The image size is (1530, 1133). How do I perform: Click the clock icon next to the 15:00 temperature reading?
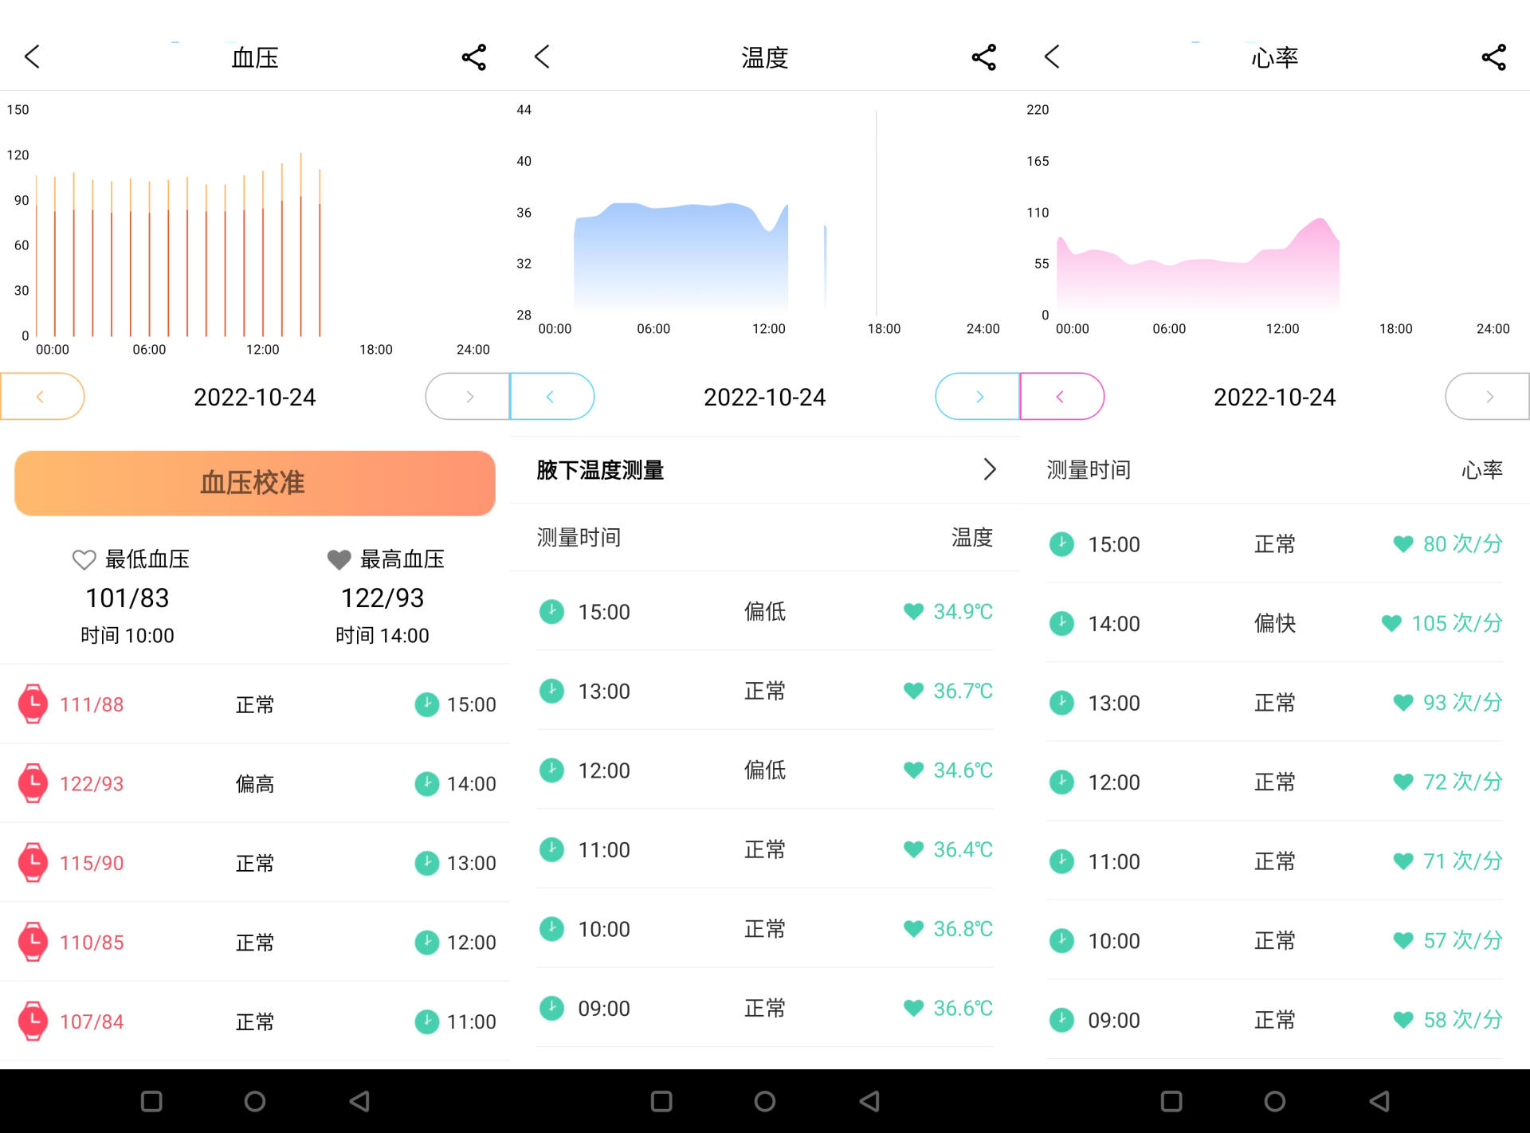pyautogui.click(x=551, y=611)
